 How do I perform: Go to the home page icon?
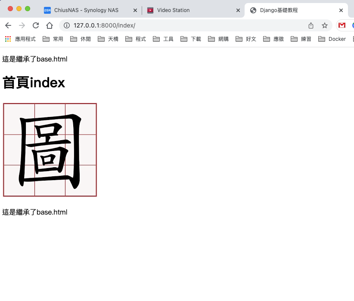pos(50,25)
